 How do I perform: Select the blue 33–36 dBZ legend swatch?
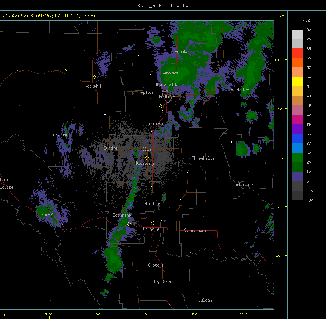297,139
